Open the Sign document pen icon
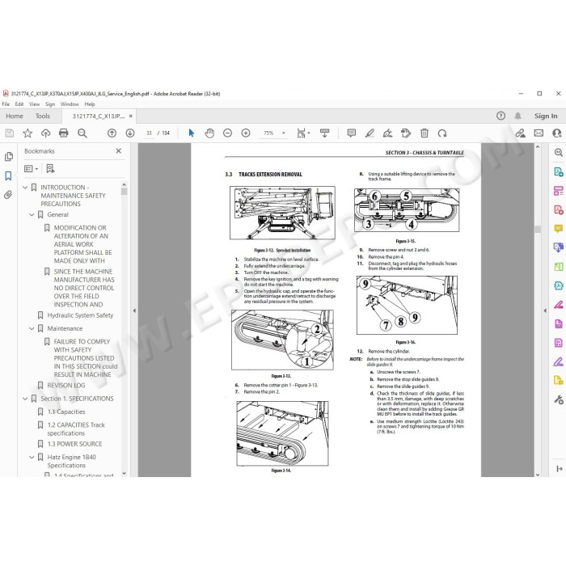This screenshot has width=566, height=566. click(x=387, y=133)
